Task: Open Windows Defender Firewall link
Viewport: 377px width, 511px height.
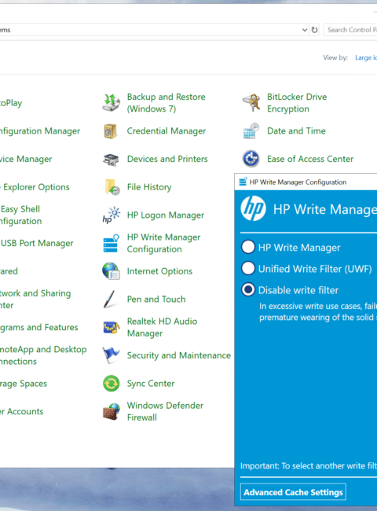Action: [165, 411]
